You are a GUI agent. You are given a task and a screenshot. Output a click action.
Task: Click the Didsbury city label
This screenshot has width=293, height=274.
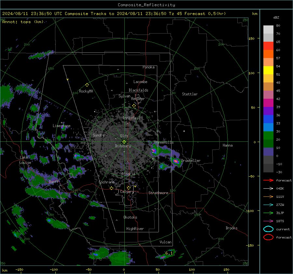pos(123,146)
